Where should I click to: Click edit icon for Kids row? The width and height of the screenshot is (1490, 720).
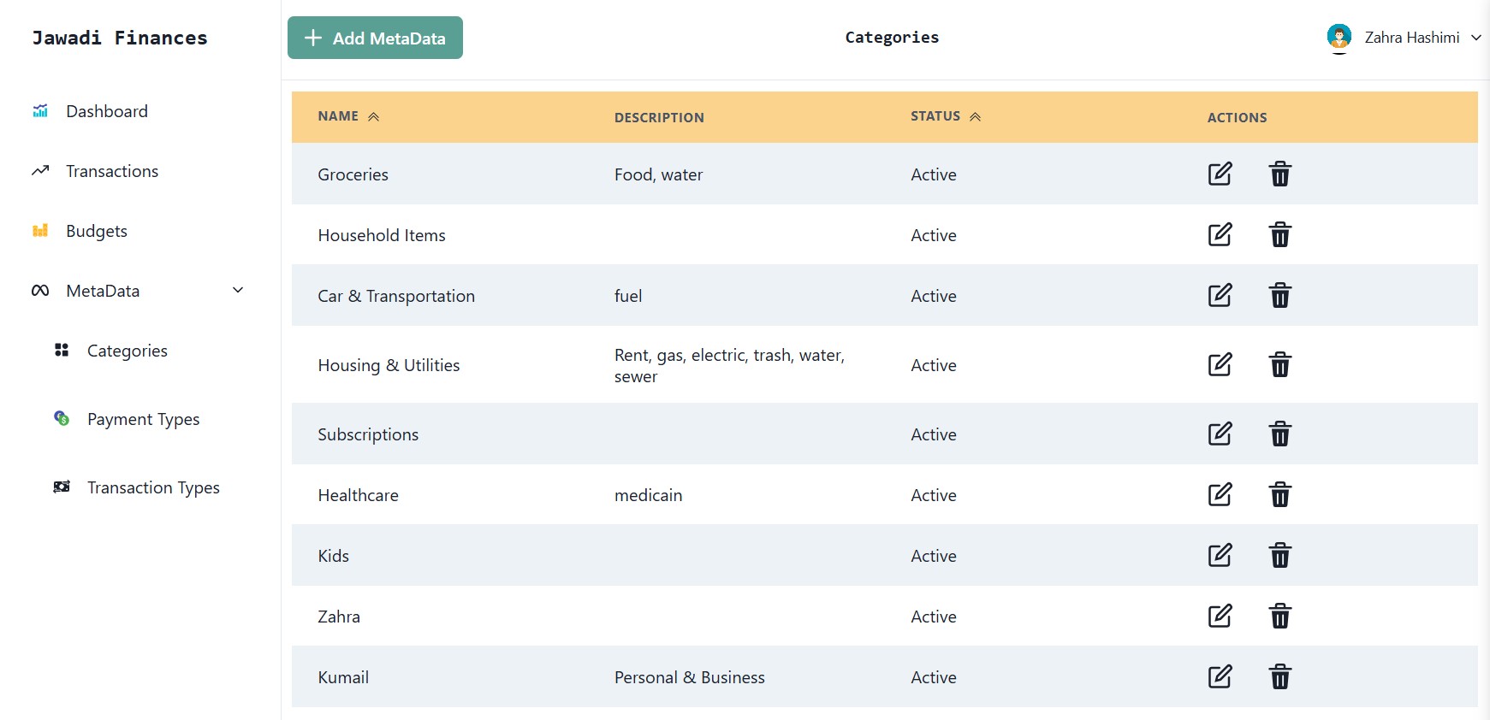pos(1220,555)
